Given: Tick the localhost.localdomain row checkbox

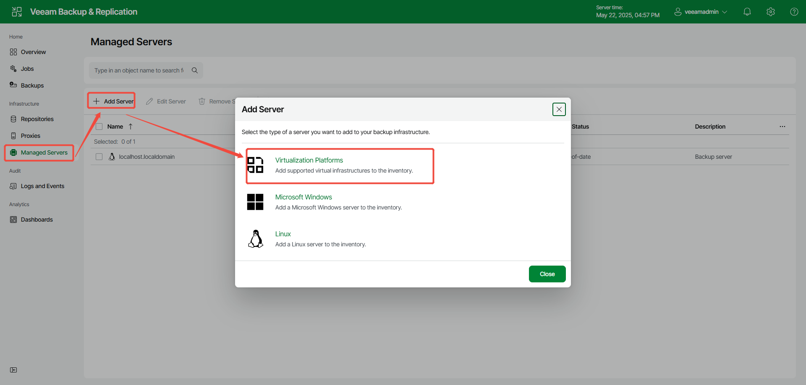Looking at the screenshot, I should point(99,157).
